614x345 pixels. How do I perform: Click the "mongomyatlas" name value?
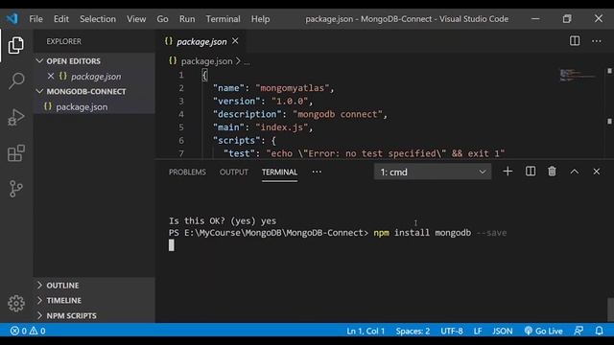[292, 88]
